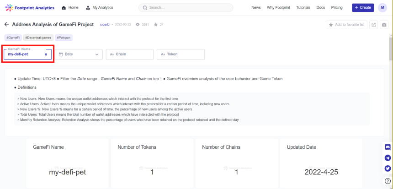Image resolution: width=393 pixels, height=189 pixels.
Task: Click the Chain filter field
Action: 130,54
